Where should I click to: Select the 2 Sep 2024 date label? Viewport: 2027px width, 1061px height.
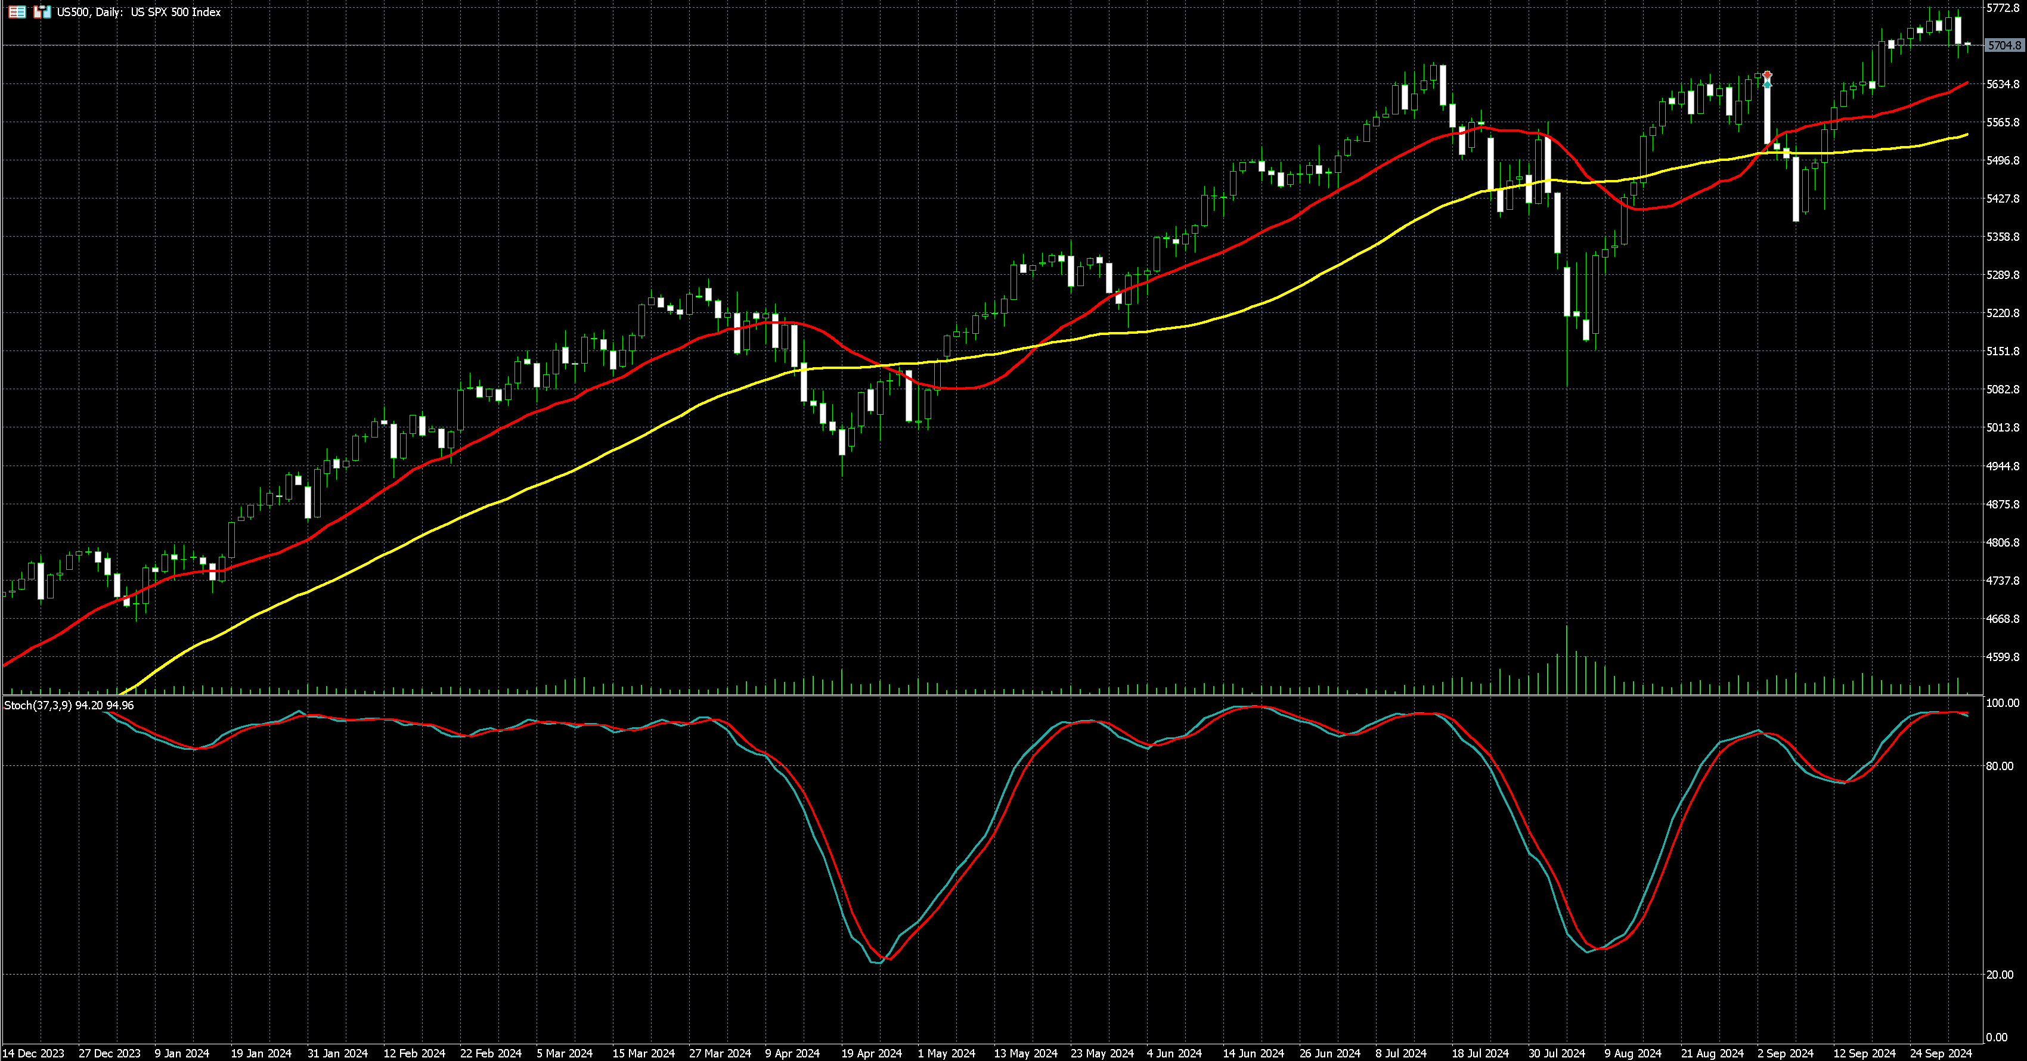click(x=1784, y=1053)
